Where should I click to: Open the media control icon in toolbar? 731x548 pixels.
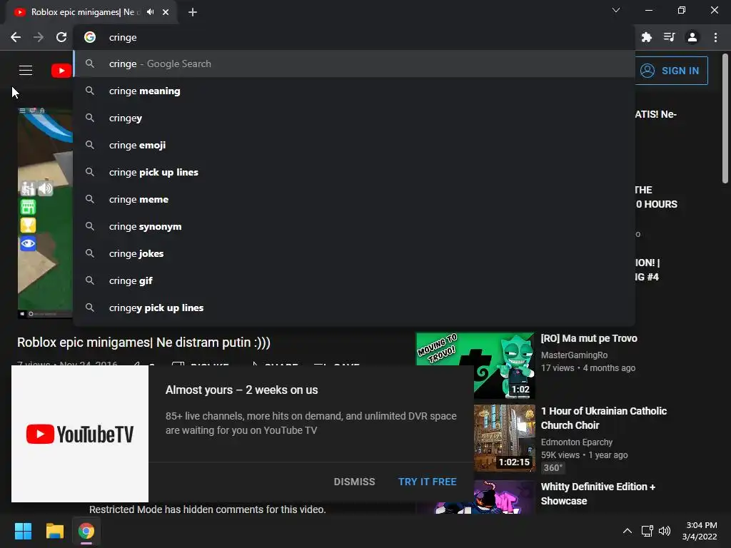click(669, 37)
